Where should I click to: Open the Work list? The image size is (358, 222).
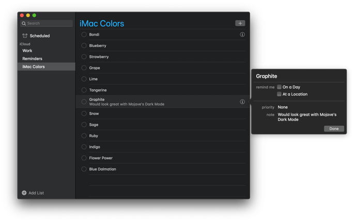[46, 51]
